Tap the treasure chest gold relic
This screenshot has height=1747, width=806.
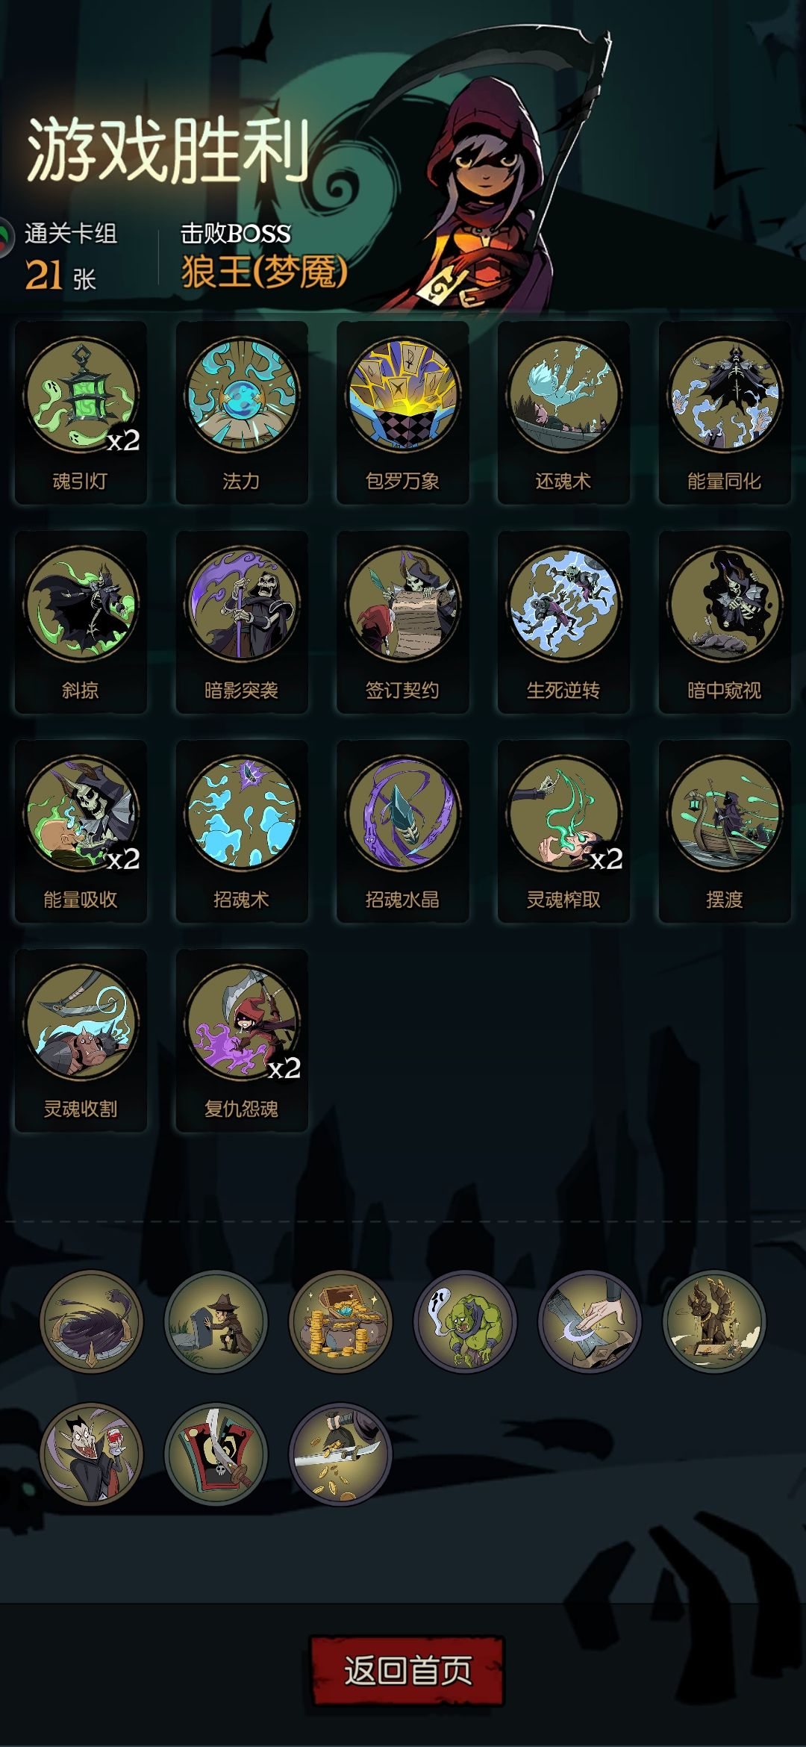(340, 1321)
